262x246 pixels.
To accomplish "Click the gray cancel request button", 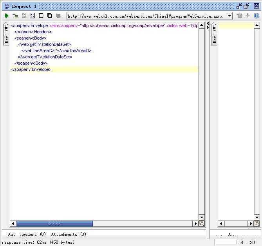I will click(x=58, y=16).
